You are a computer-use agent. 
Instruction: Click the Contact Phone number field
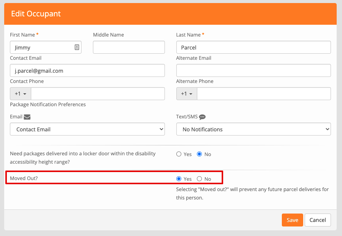pos(98,94)
